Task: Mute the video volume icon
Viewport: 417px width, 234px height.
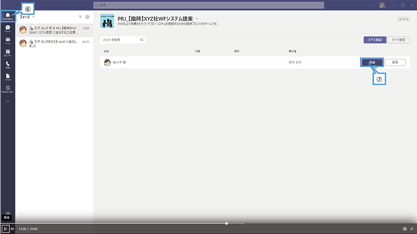Action: [x=12, y=229]
